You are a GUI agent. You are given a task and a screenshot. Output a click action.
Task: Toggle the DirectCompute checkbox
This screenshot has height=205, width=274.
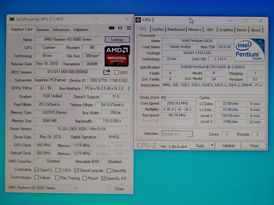tap(77, 170)
